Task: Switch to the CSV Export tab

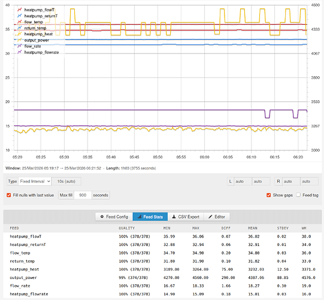Action: [186, 217]
